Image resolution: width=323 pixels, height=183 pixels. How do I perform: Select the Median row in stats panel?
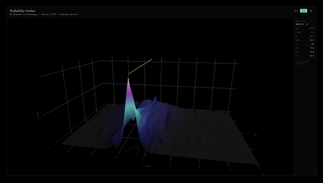[x=304, y=40]
